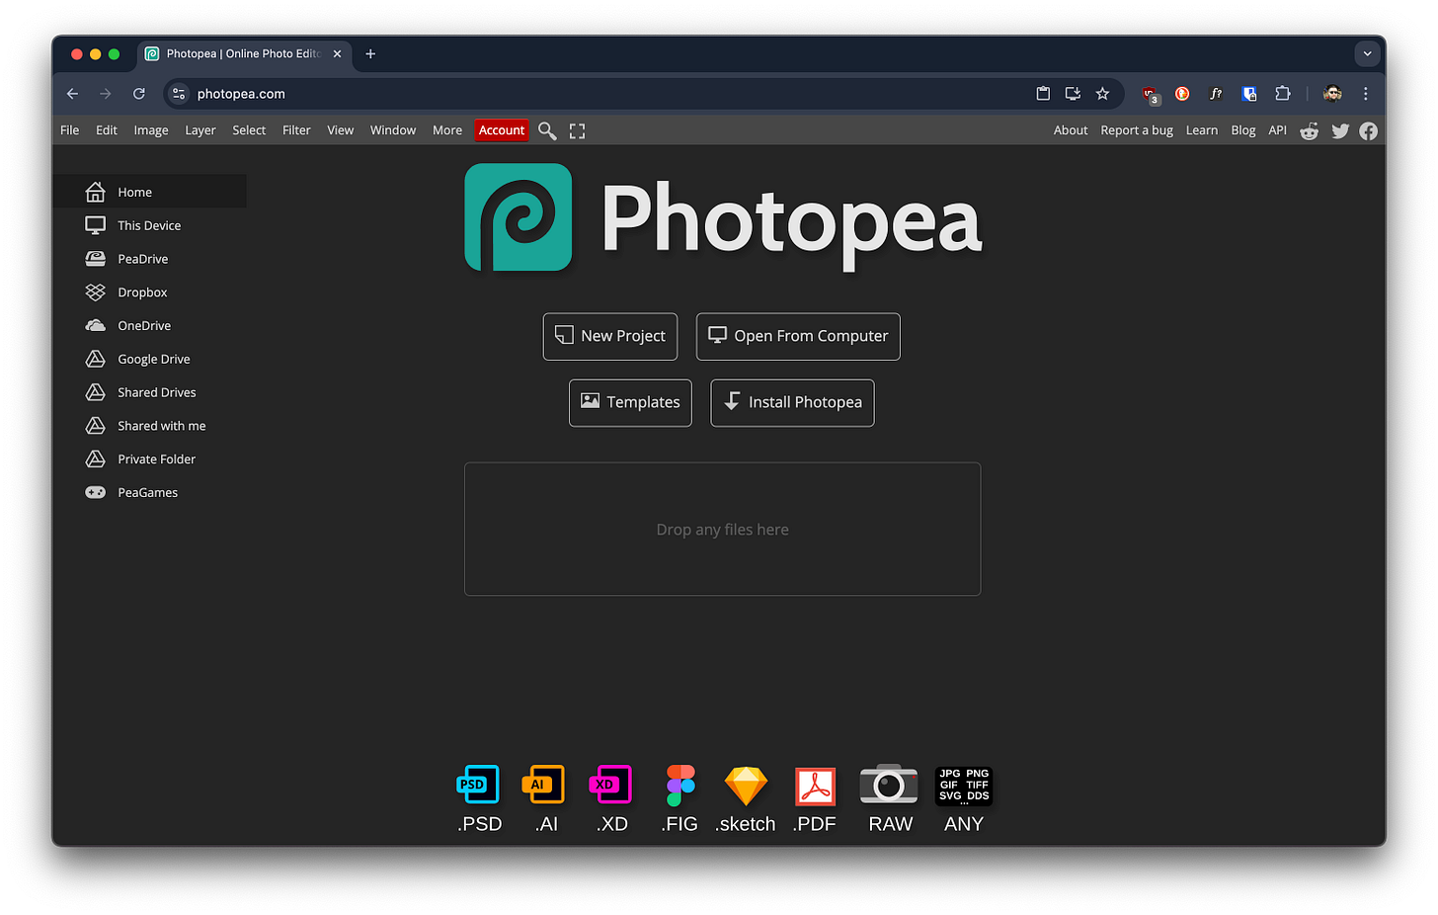Click the DuckDuckGo extension icon
The height and width of the screenshot is (915, 1438).
pos(1182,94)
